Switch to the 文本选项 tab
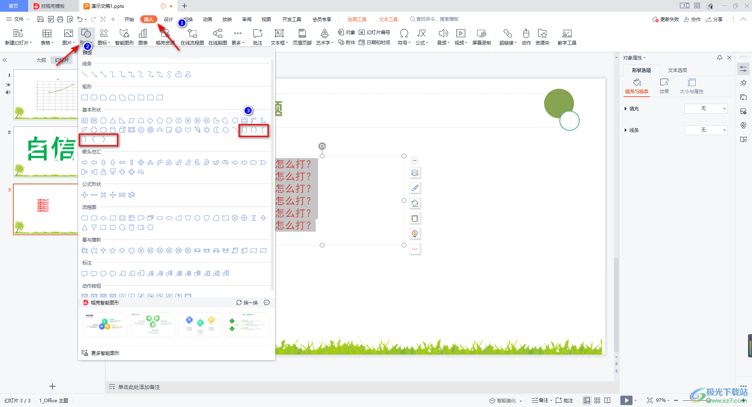The image size is (752, 407). 678,70
